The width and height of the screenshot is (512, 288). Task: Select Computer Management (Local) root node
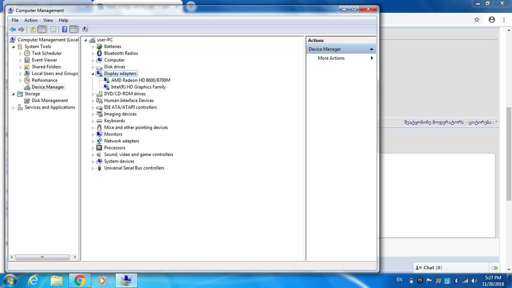(x=47, y=39)
